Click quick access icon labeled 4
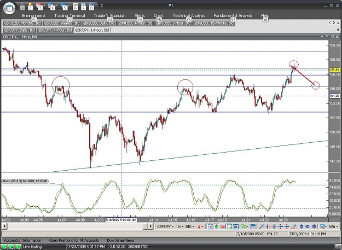This screenshot has width=342, height=250. point(52,7)
